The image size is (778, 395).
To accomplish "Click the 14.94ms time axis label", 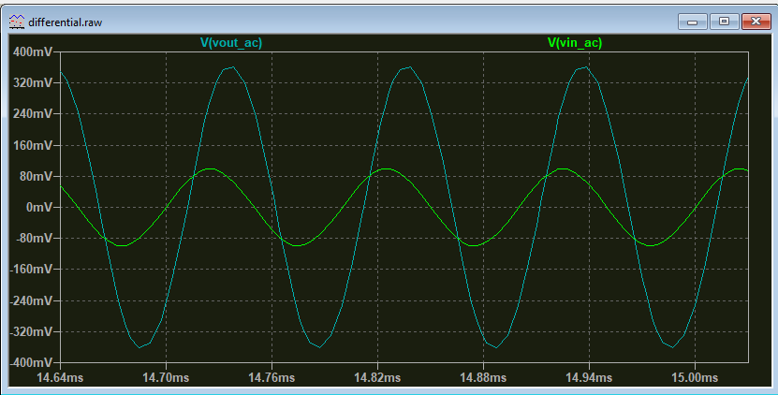I will pyautogui.click(x=589, y=377).
